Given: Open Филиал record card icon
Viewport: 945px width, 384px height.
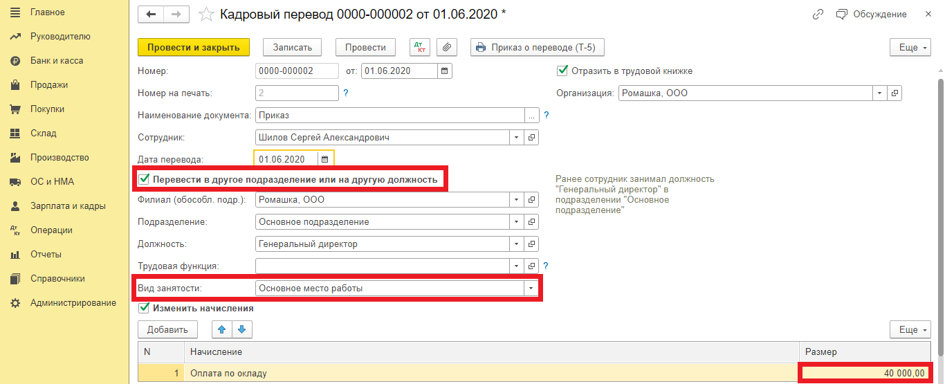Looking at the screenshot, I should click(x=531, y=200).
